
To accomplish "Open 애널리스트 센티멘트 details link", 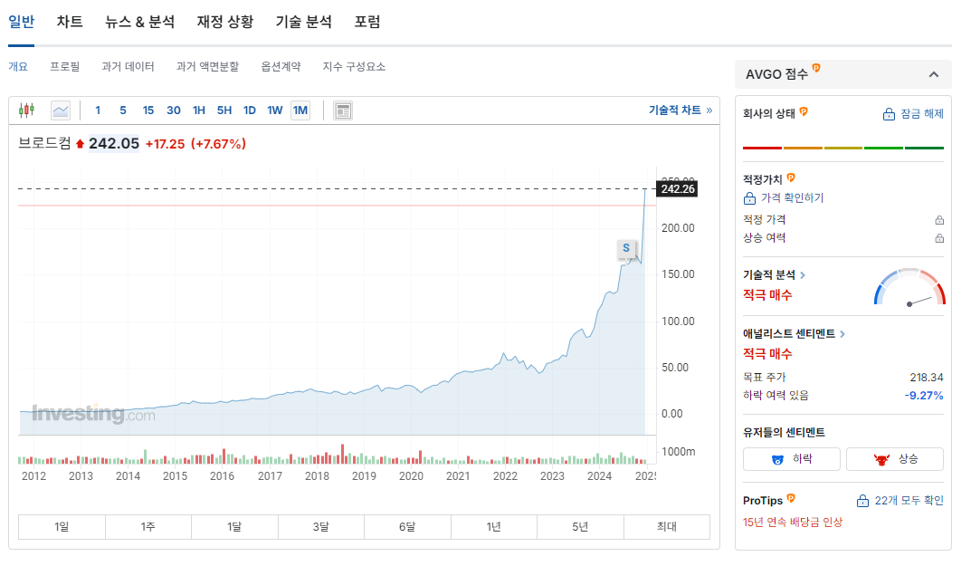I will point(794,333).
